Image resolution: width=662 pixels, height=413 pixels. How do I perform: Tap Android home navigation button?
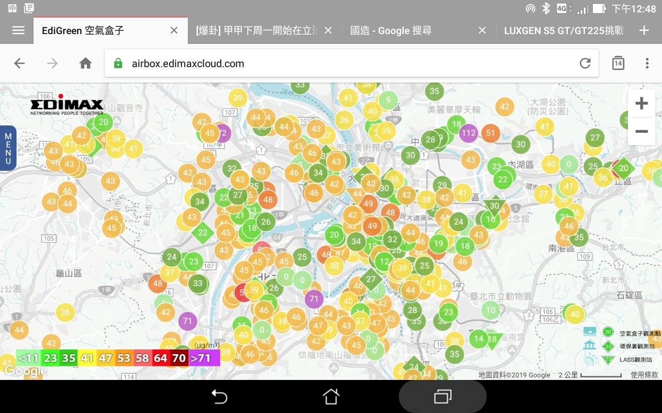(331, 396)
